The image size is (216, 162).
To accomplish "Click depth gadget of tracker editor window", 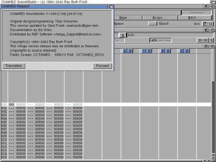I will 213,47.
